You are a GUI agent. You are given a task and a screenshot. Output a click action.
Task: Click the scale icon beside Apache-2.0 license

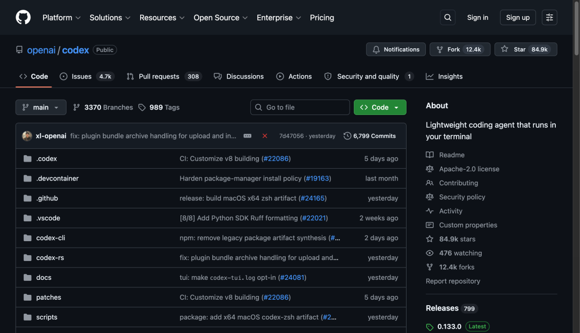(x=430, y=169)
